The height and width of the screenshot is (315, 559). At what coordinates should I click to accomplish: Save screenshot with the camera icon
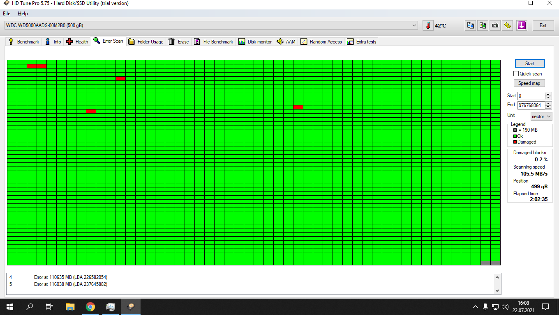tap(495, 25)
